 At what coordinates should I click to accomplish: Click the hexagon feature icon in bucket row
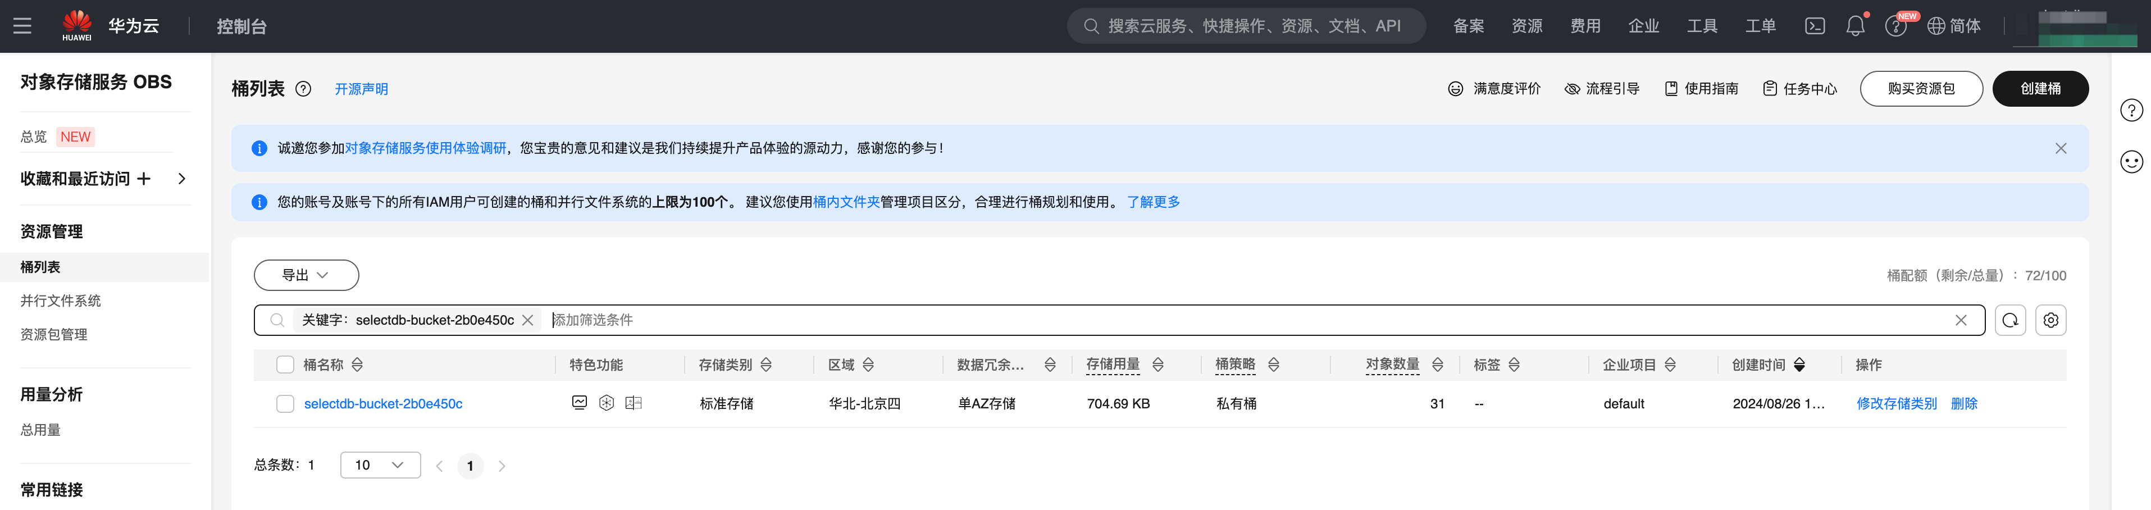607,403
